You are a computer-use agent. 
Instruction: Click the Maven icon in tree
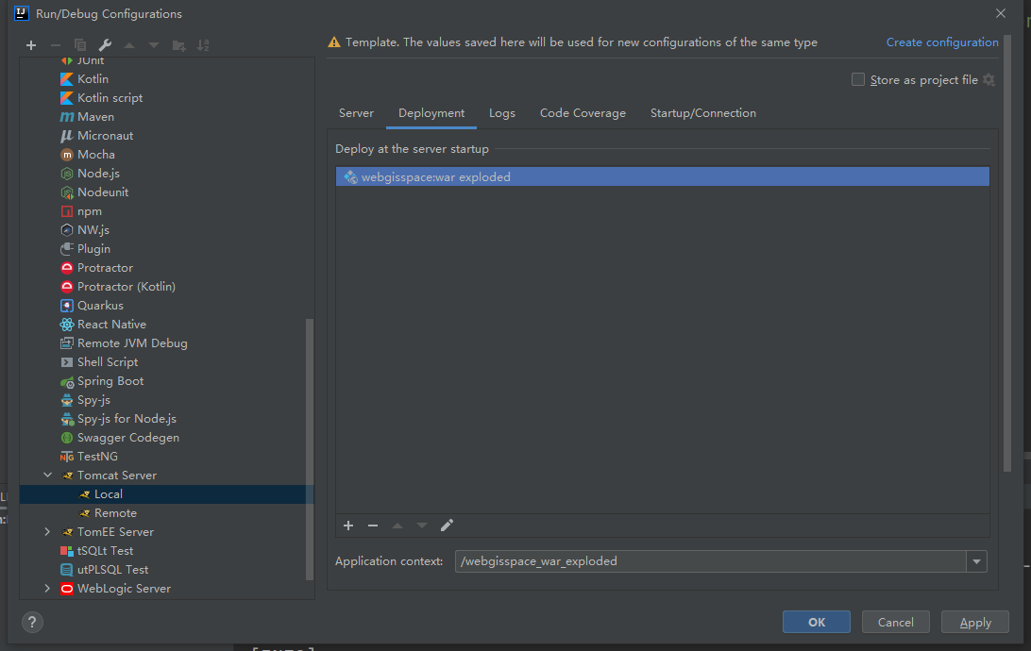(66, 117)
